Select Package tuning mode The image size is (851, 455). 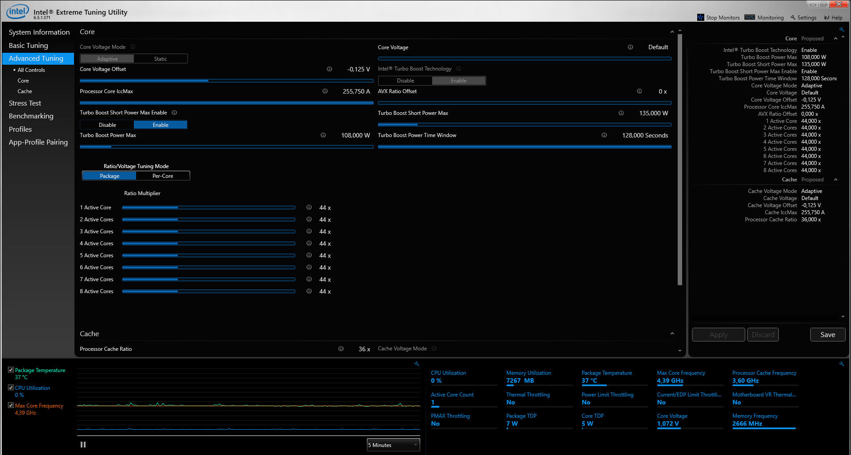click(109, 176)
